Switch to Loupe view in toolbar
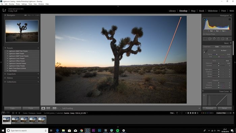The height and width of the screenshot is (133, 236). (x=43, y=108)
